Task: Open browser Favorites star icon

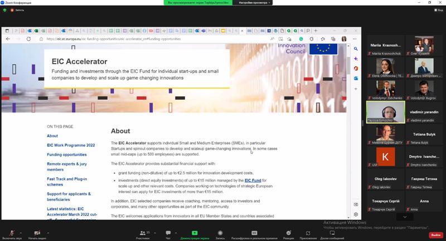Action: (x=323, y=39)
